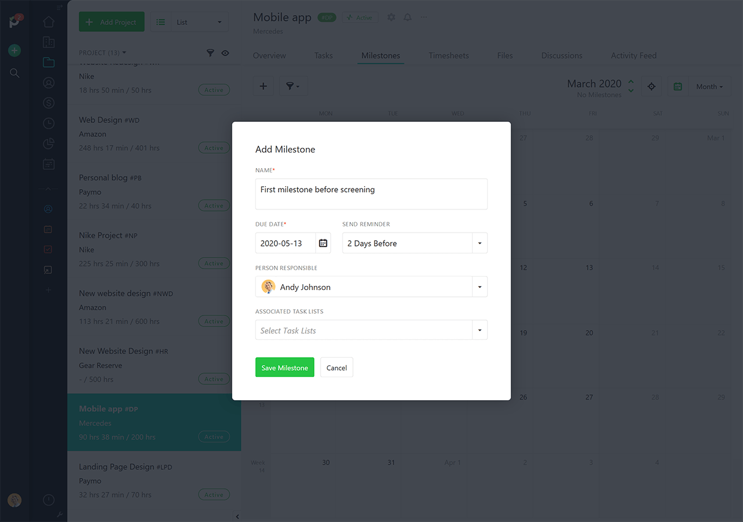The image size is (743, 522).
Task: Select the Mobile app #DP project row
Action: pos(154,423)
